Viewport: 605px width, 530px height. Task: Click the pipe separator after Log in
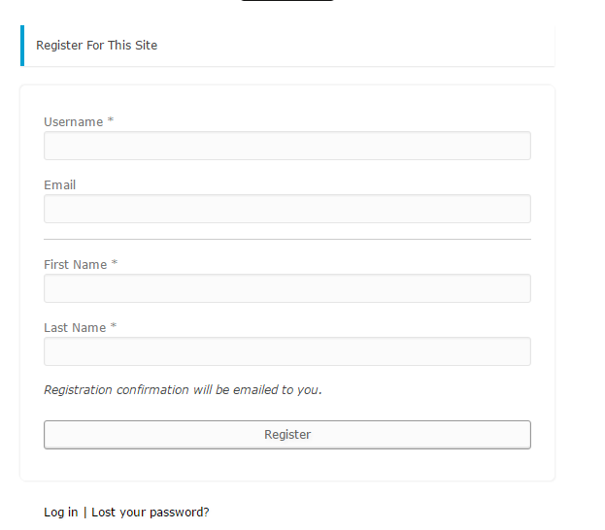[x=84, y=513]
